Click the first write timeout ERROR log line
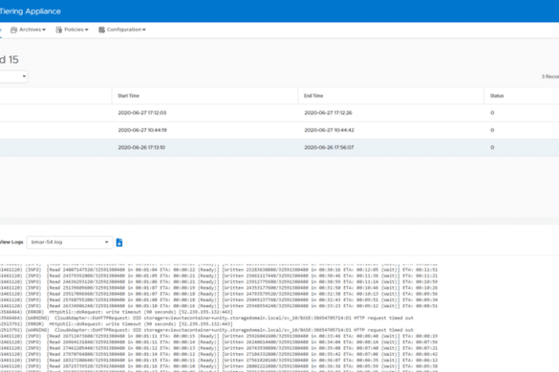 pos(117,312)
